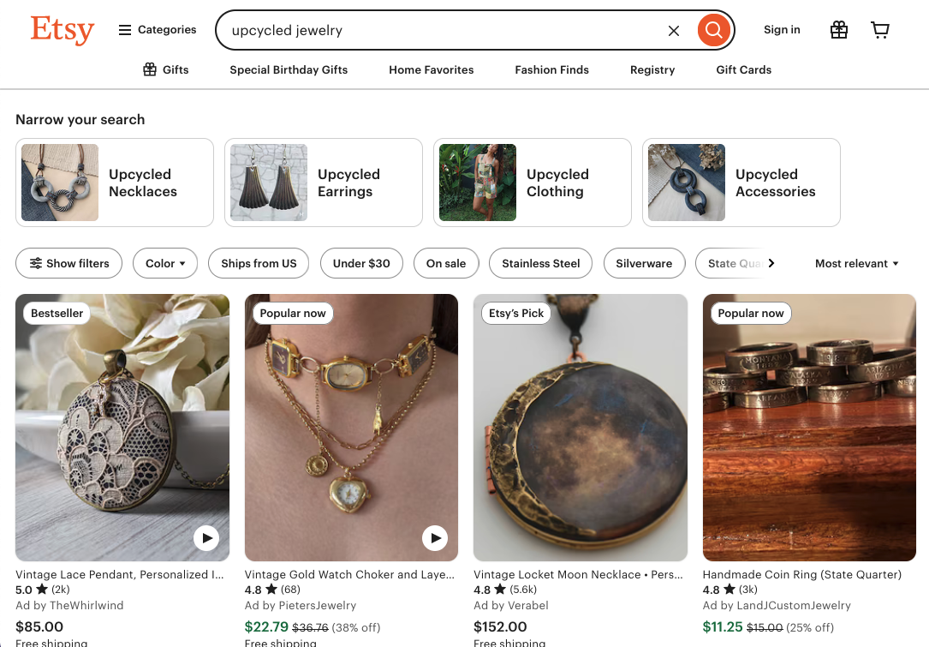Open the Most relevant sort dropdown
Screen dimensions: 929x647
pos(856,263)
